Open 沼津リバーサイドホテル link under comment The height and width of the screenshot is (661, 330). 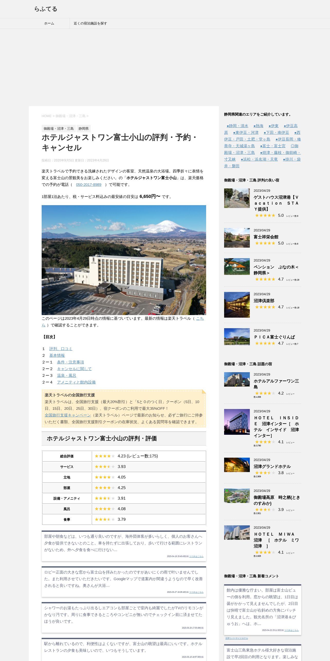coord(237,638)
